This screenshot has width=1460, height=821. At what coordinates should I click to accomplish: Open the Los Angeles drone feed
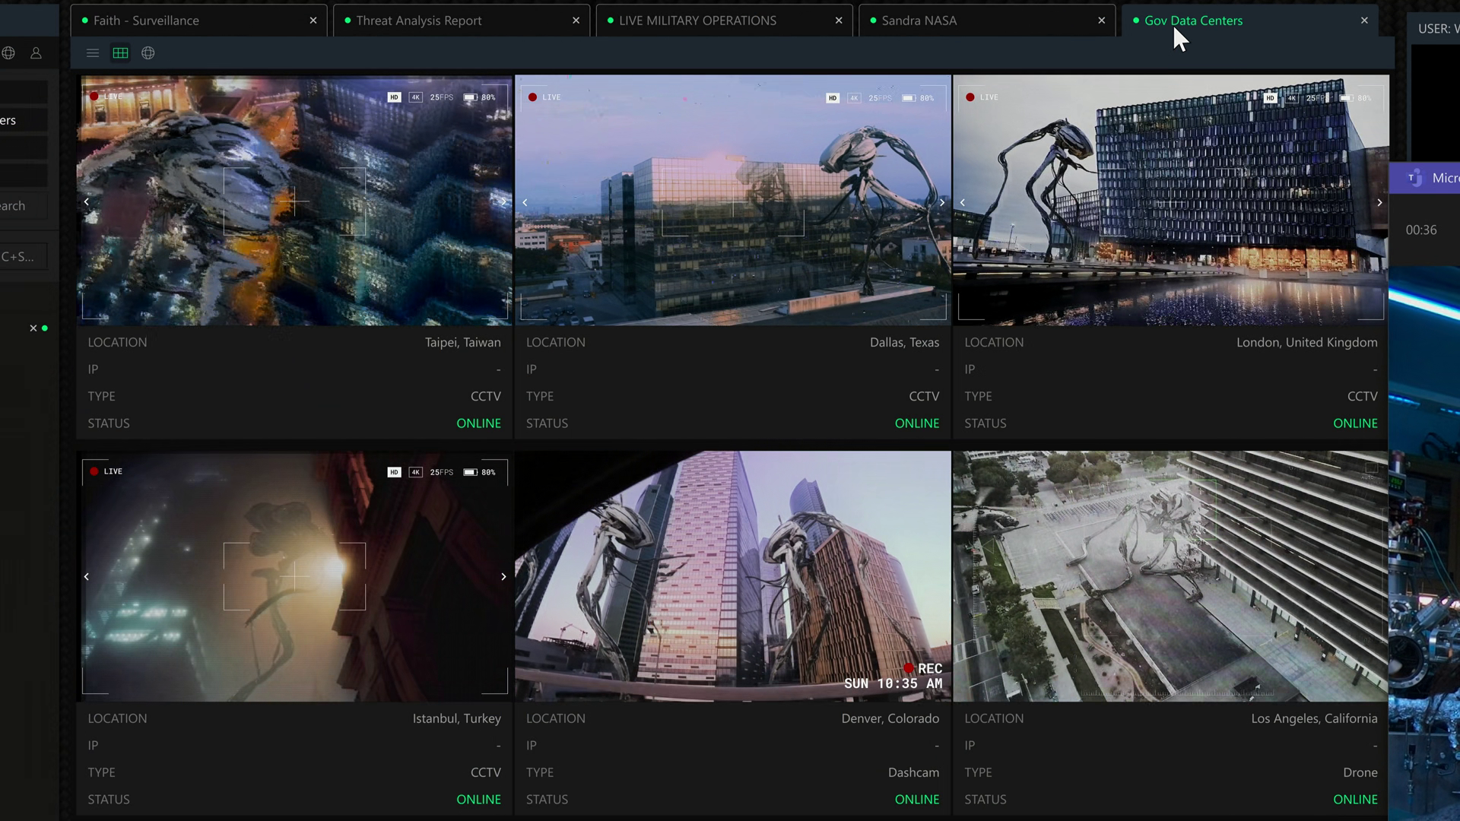1171,576
